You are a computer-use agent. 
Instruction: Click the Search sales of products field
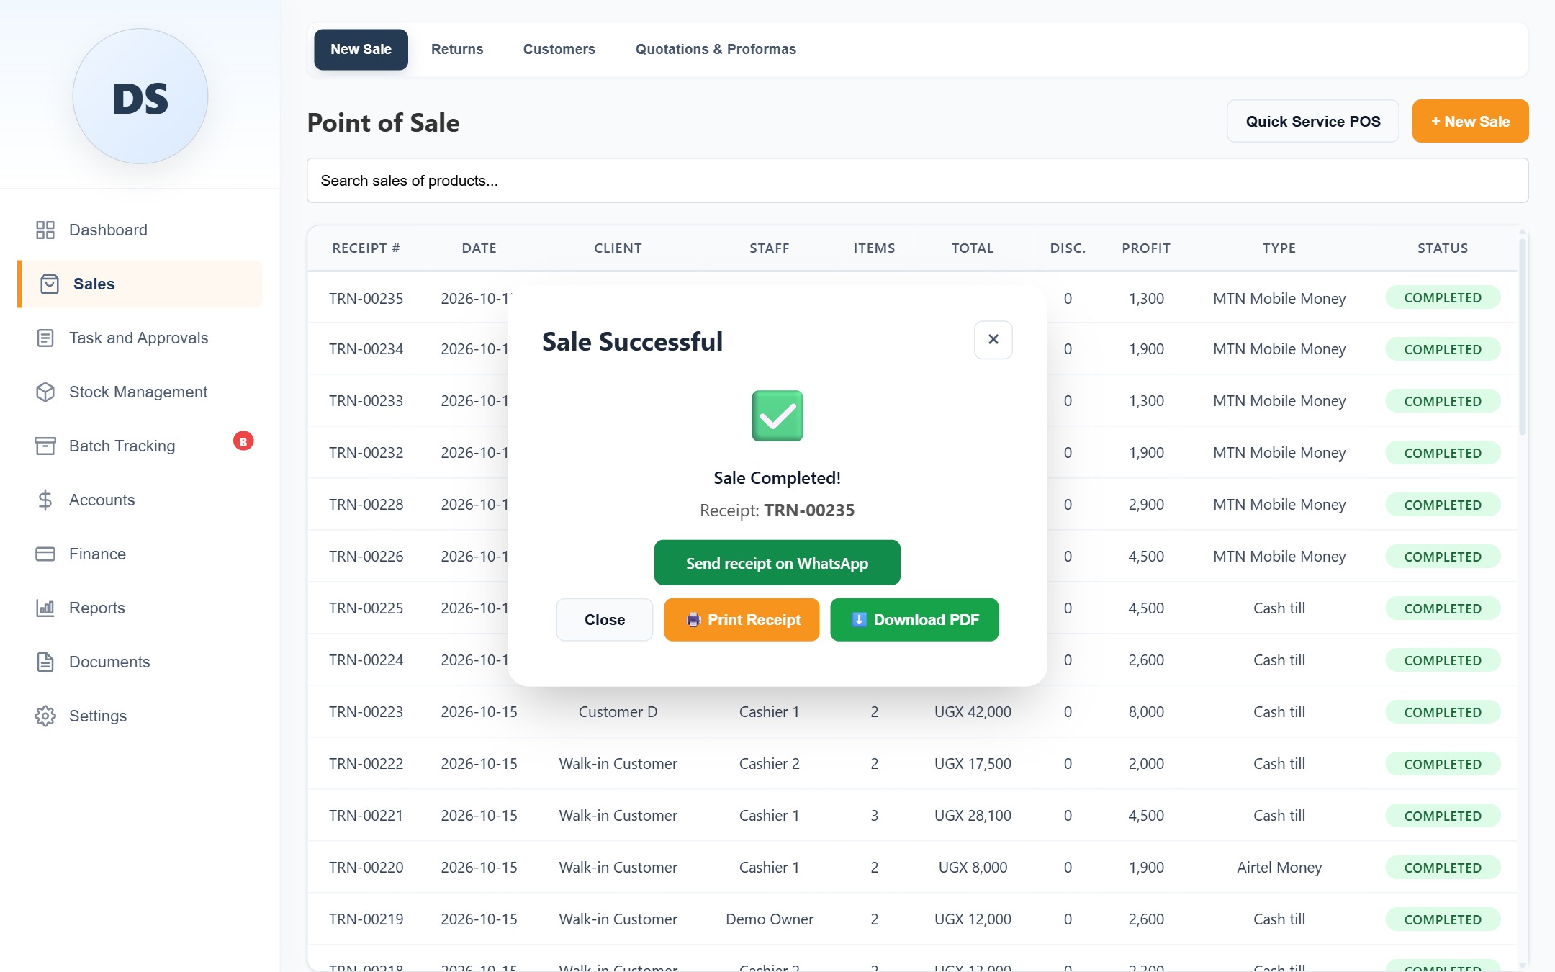tap(918, 181)
